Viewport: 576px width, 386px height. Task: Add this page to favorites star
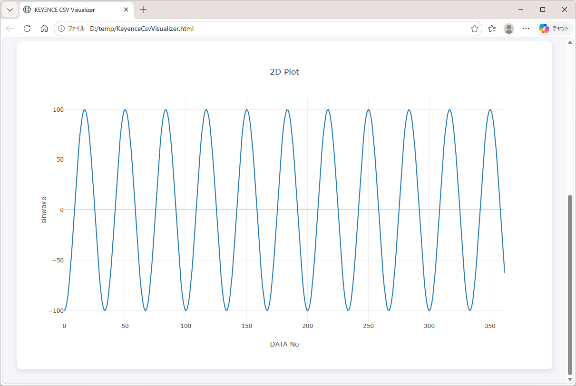point(474,29)
